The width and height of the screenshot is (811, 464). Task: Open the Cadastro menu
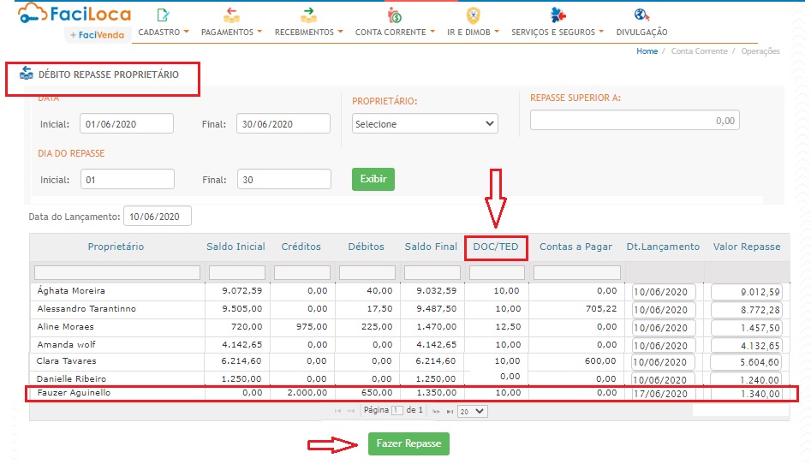163,32
